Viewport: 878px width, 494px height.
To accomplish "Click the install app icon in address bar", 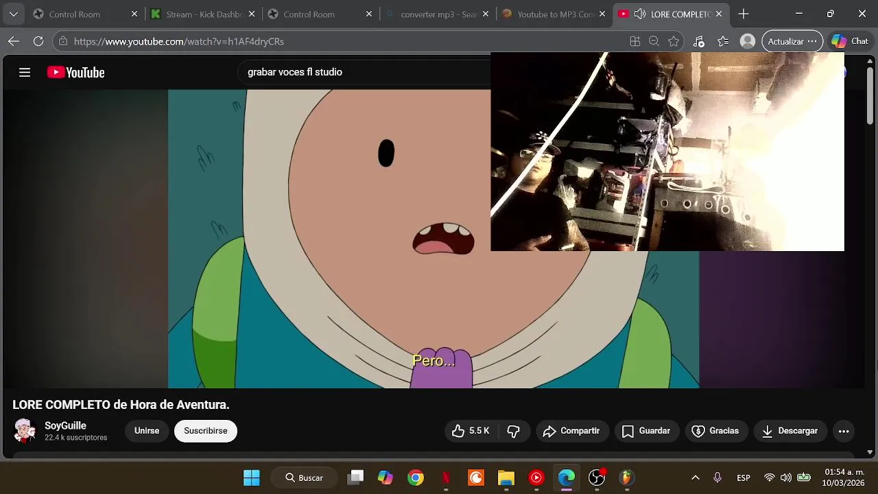I will click(635, 41).
